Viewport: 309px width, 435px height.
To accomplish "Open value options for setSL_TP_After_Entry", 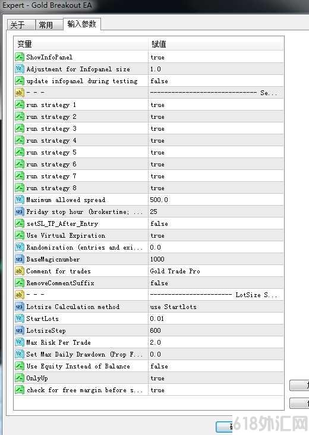I will tap(216, 223).
